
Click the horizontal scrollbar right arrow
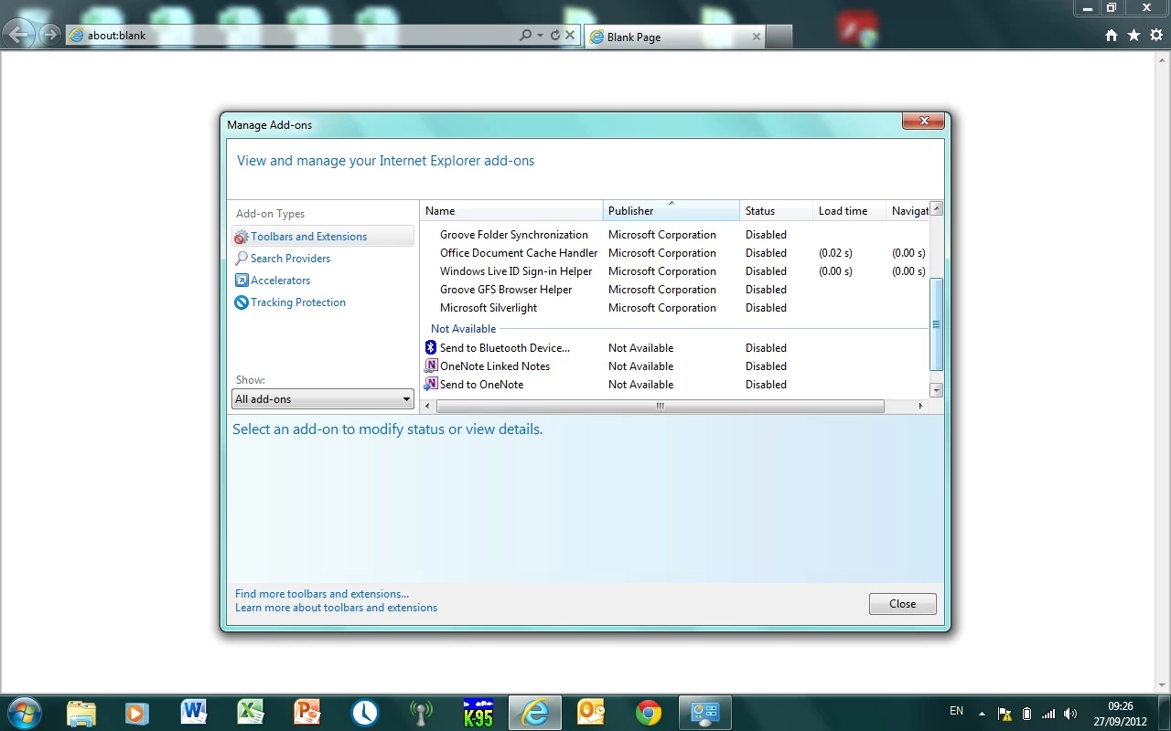tap(921, 406)
